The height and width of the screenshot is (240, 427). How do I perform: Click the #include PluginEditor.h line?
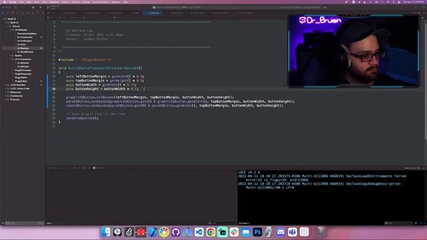85,59
